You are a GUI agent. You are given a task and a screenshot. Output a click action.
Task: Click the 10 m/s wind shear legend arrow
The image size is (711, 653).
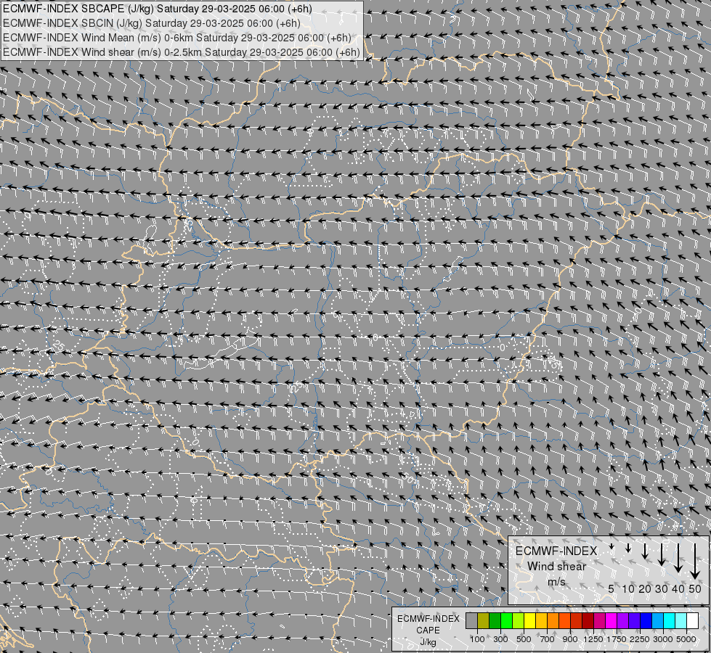628,548
